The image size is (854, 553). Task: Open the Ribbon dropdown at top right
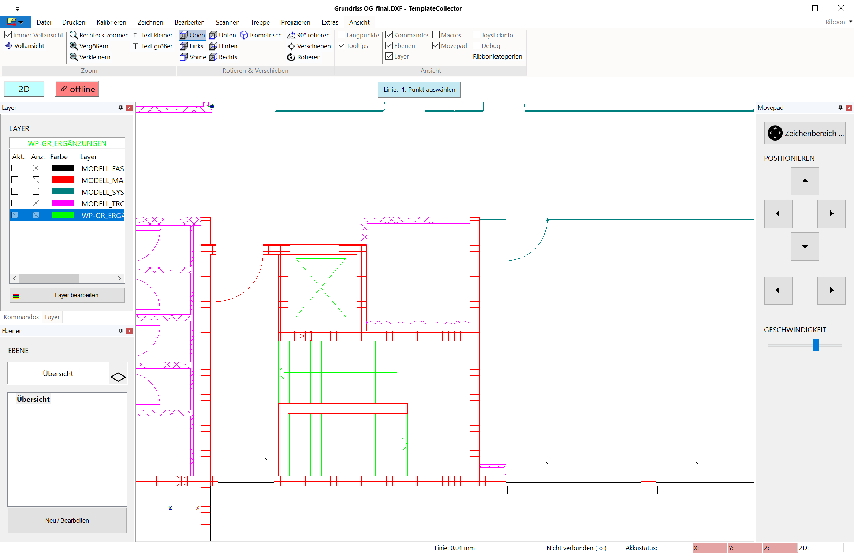[850, 22]
